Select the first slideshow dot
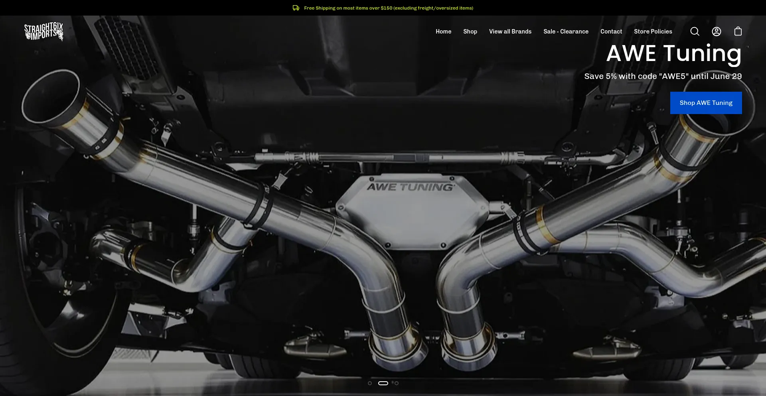766x396 pixels. [x=370, y=383]
